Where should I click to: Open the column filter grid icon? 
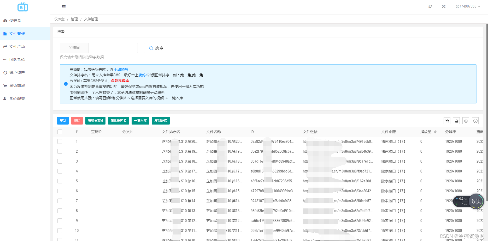click(x=447, y=121)
